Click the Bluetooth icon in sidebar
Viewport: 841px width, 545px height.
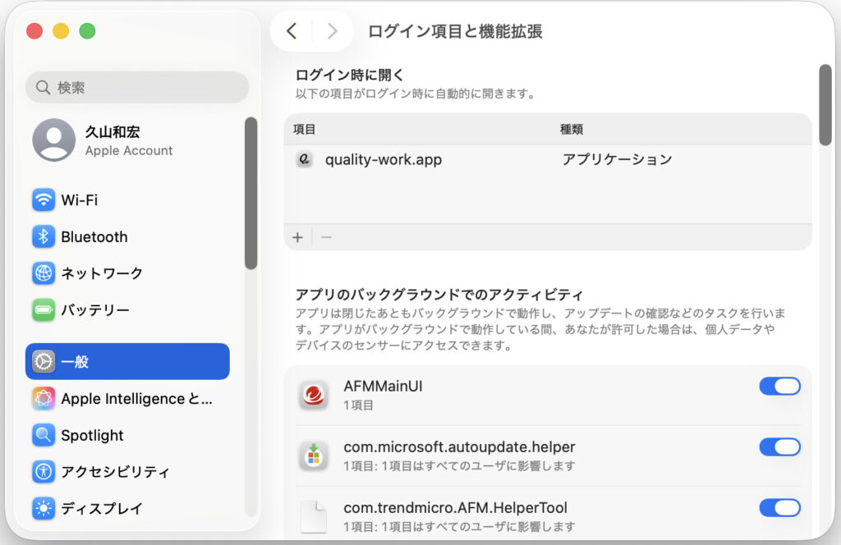44,236
